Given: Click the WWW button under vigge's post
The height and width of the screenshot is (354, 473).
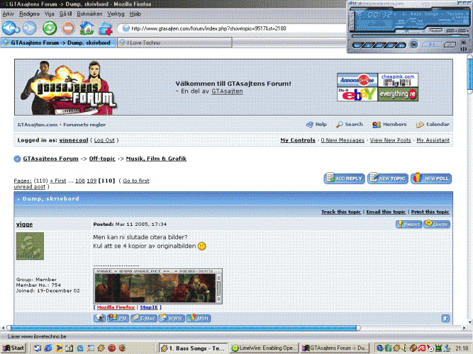Looking at the screenshot, I should pos(172,318).
